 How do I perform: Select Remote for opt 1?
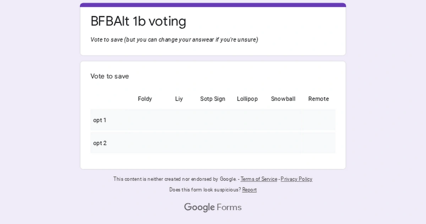[318, 120]
